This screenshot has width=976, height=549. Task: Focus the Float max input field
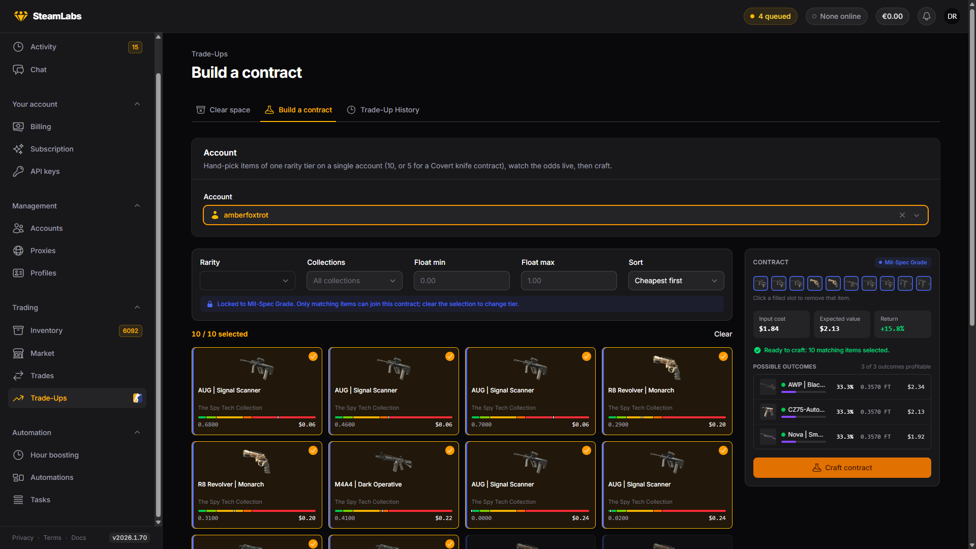click(x=569, y=281)
